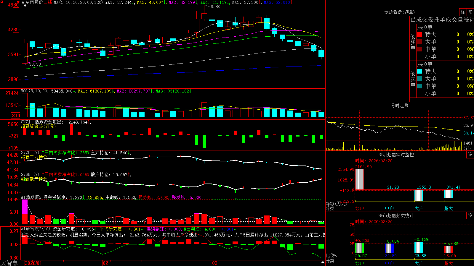Click the 大智慧 logo at bottom left

[x=9, y=263]
